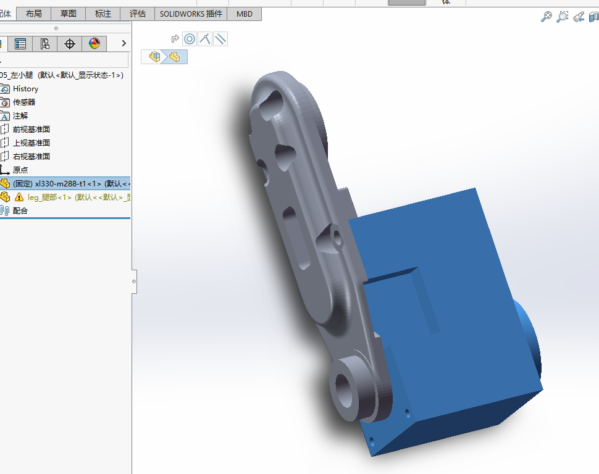Select the concentric mate quick icon
599x474 pixels.
click(190, 39)
